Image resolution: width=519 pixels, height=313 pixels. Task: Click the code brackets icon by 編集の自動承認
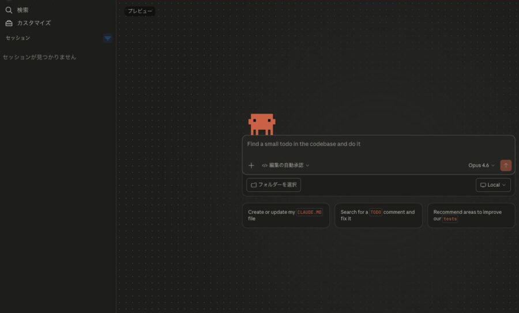click(x=265, y=165)
